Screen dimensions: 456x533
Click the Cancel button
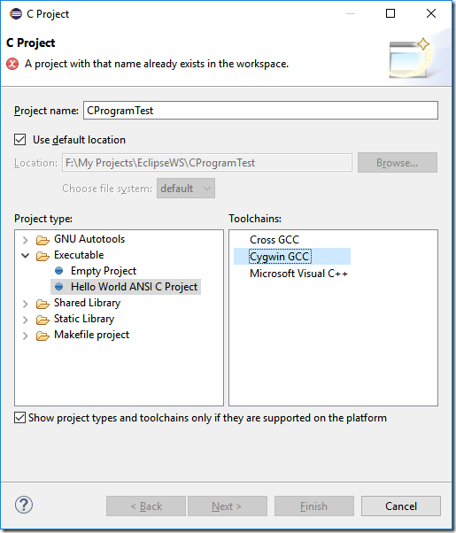tap(401, 506)
